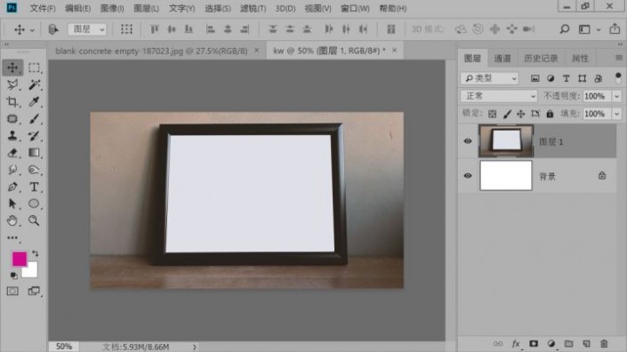This screenshot has height=352, width=627.
Task: Delete the selected layer via trash icon
Action: click(604, 344)
